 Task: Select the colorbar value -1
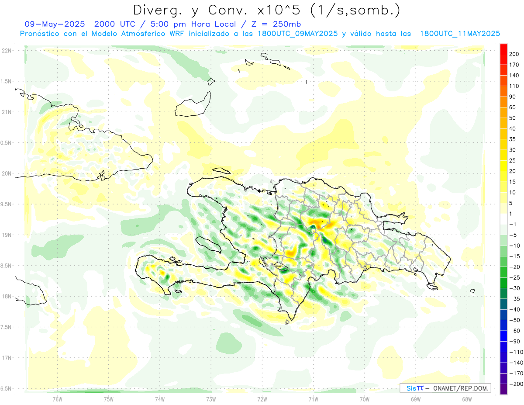514,225
